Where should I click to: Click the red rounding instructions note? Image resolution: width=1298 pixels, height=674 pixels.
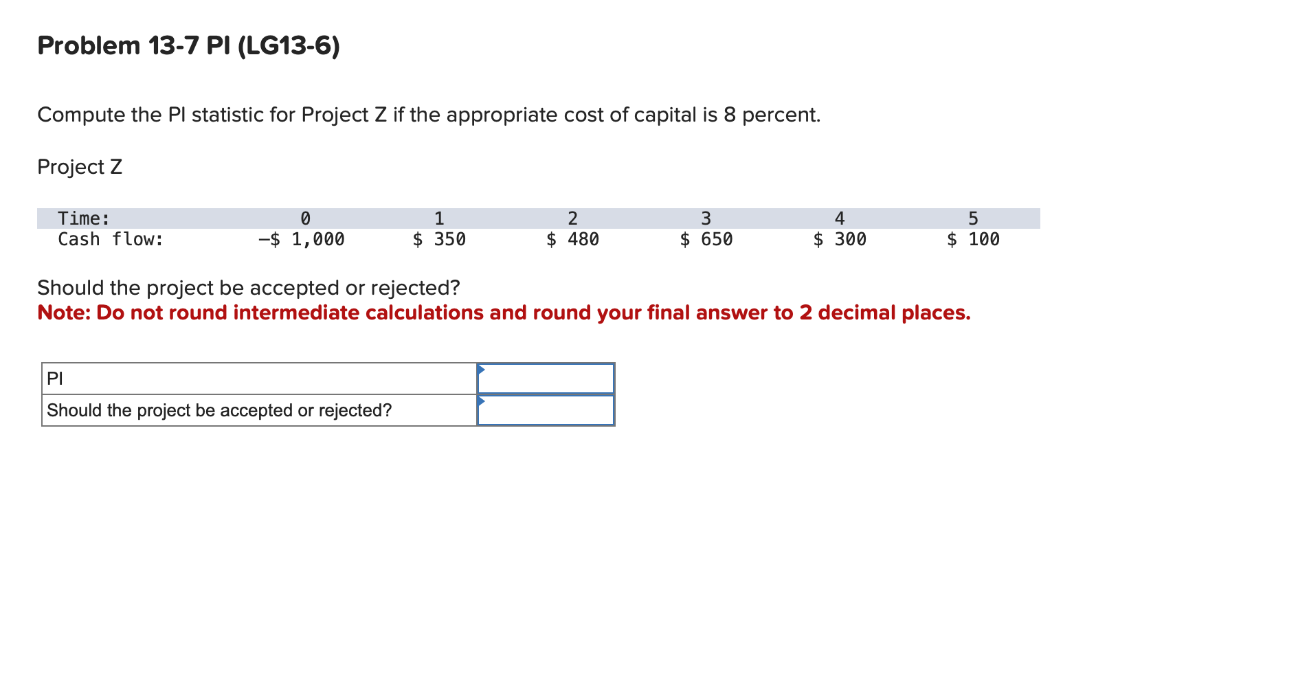point(504,313)
